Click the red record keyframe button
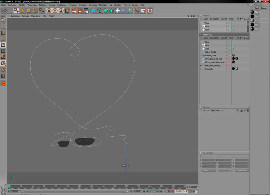Image resolution: width=270 pixels, height=195 pixels. tap(169, 191)
